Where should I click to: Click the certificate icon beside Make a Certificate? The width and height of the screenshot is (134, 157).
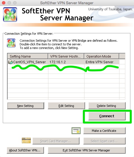tap(76, 131)
